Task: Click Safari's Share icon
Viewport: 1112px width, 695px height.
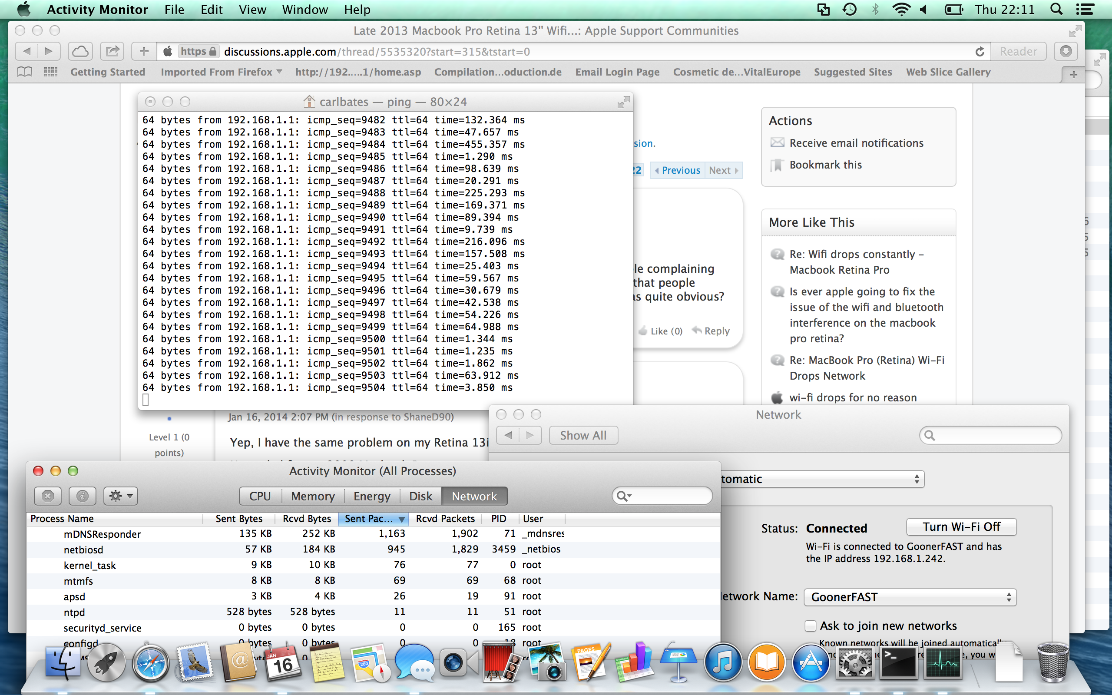Action: [112, 51]
